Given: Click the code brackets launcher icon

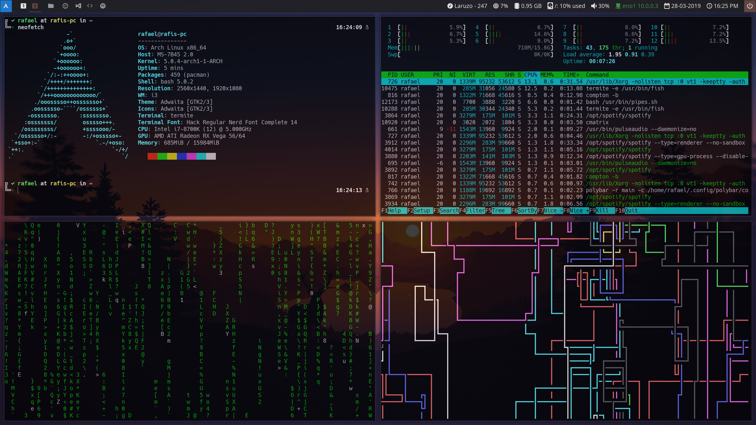Looking at the screenshot, I should (90, 6).
